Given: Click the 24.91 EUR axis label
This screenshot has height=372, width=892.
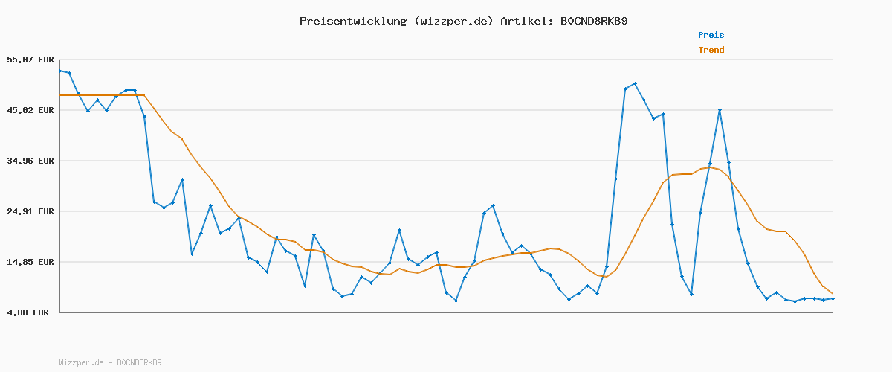Looking at the screenshot, I should coord(30,211).
